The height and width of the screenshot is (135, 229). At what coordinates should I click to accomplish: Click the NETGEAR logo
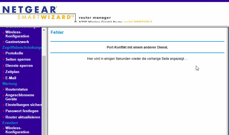point(30,10)
